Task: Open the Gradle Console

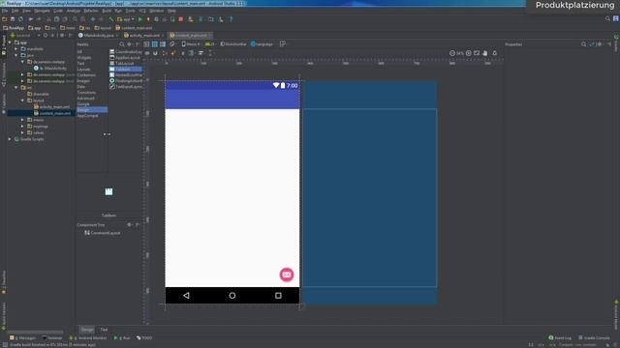Action: pyautogui.click(x=594, y=338)
